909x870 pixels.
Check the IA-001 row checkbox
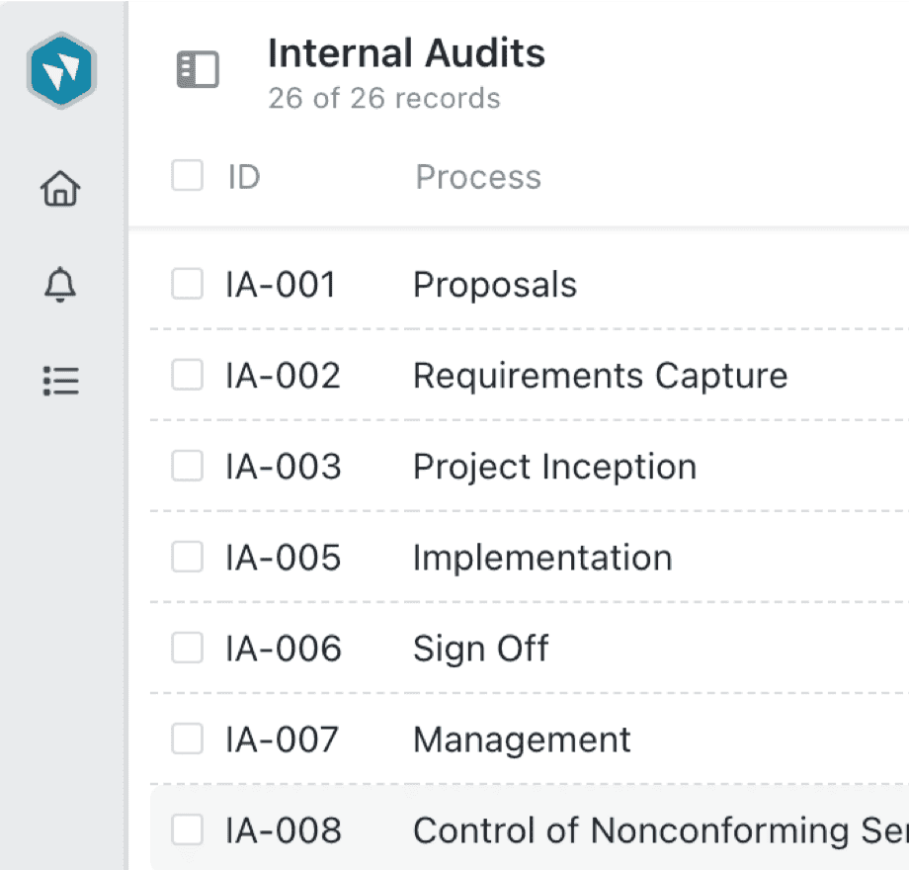(188, 284)
